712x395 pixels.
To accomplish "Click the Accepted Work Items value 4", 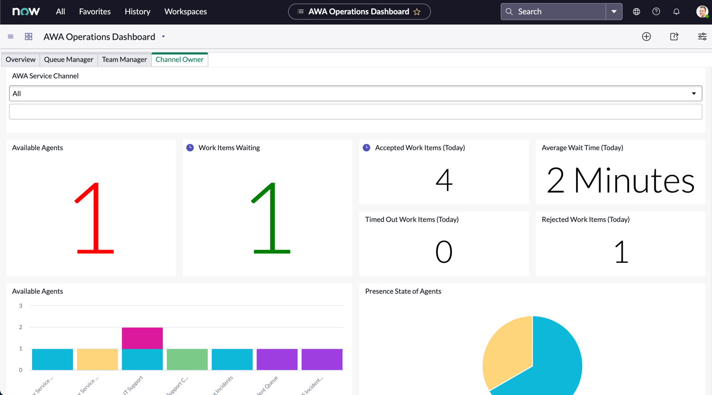I will pyautogui.click(x=444, y=180).
